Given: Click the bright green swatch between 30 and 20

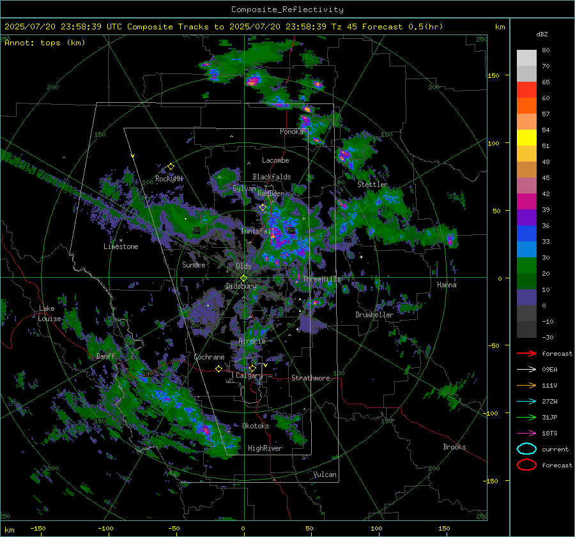Looking at the screenshot, I should [526, 265].
